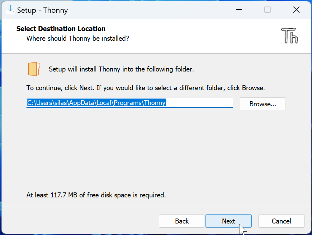
Task: Click the yellow folder icon
Action: tap(34, 69)
